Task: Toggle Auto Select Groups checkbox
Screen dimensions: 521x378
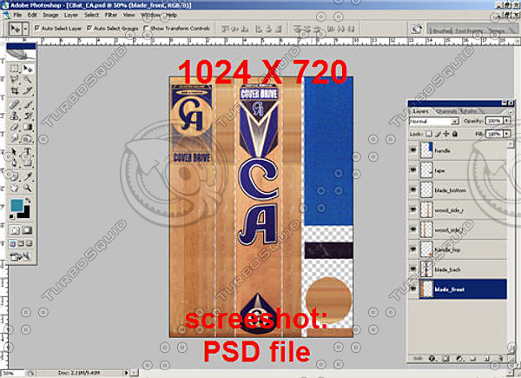Action: [x=89, y=29]
